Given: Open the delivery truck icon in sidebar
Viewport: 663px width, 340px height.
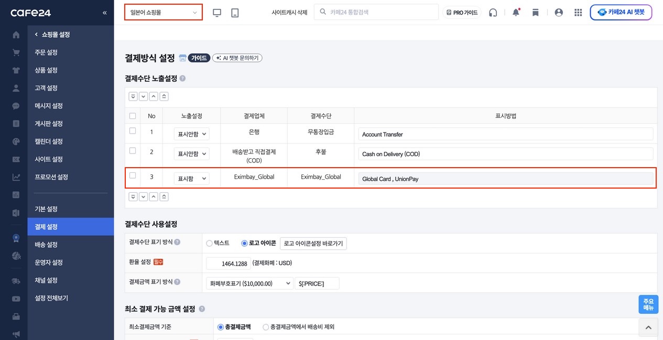Looking at the screenshot, I should tap(16, 281).
